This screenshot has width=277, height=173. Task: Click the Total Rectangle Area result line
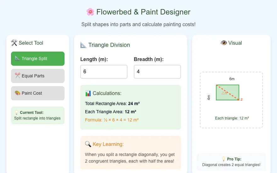pos(112,103)
